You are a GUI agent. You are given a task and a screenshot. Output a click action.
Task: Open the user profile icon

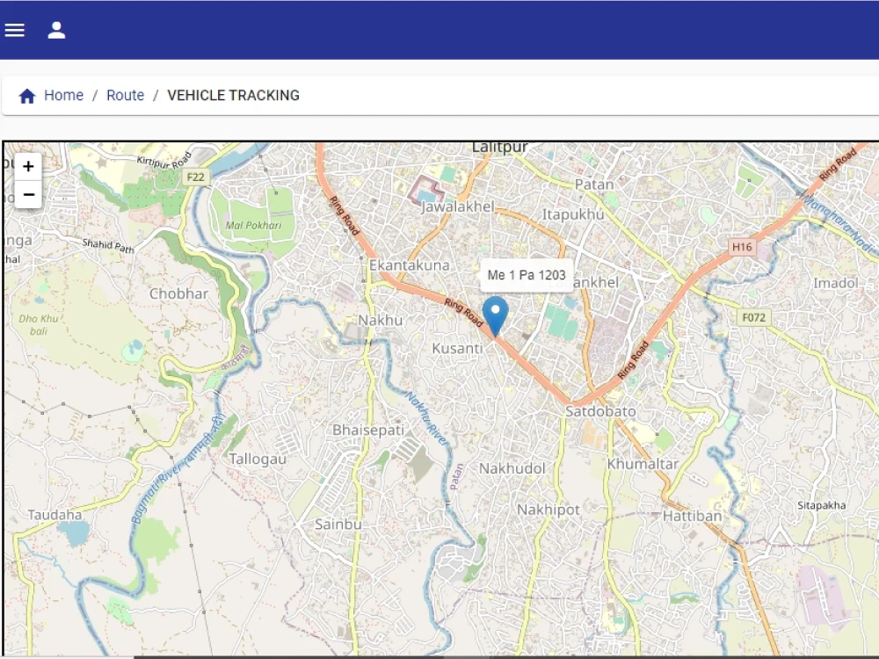pyautogui.click(x=56, y=30)
